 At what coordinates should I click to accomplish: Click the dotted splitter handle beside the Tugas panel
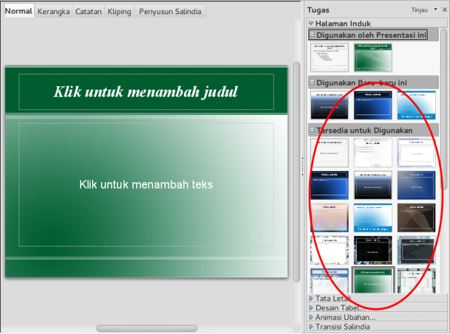coord(303,167)
